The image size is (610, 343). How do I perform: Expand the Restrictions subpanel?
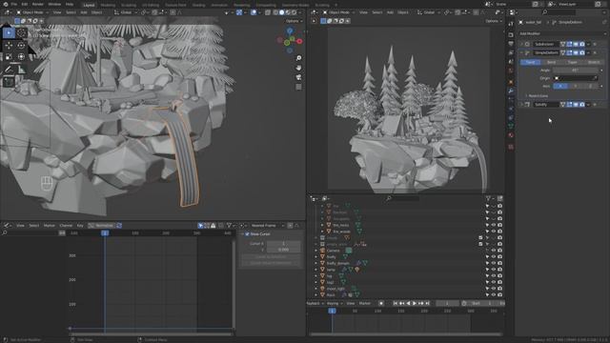pyautogui.click(x=537, y=96)
